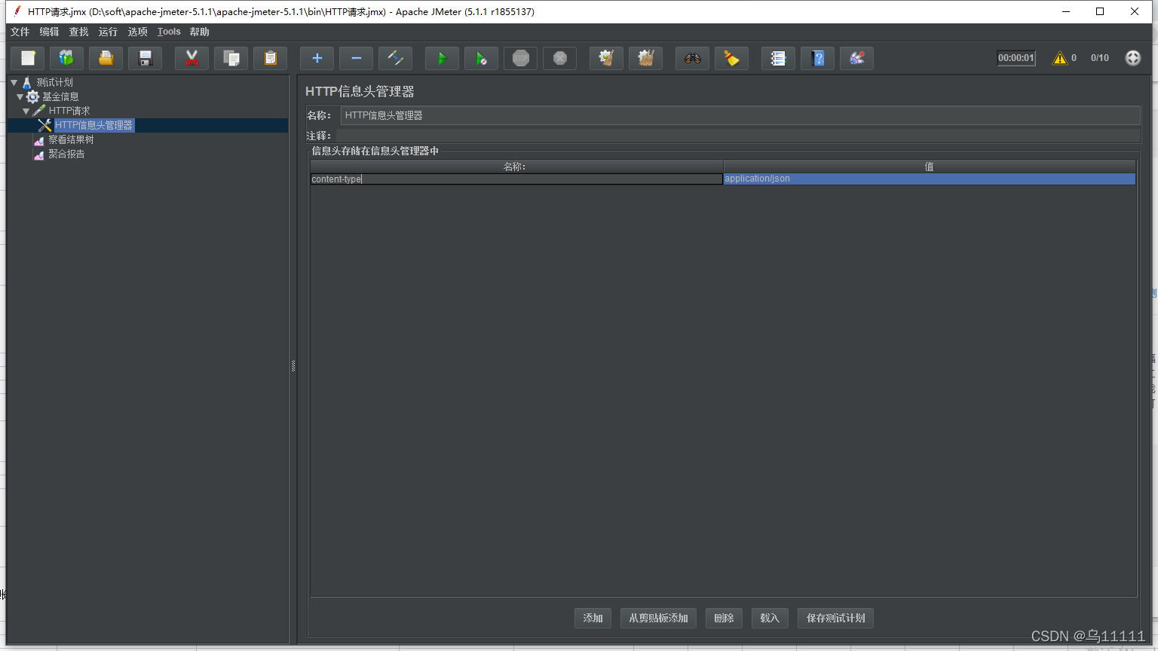Click the Open file folder icon
This screenshot has height=651, width=1158.
tap(106, 58)
